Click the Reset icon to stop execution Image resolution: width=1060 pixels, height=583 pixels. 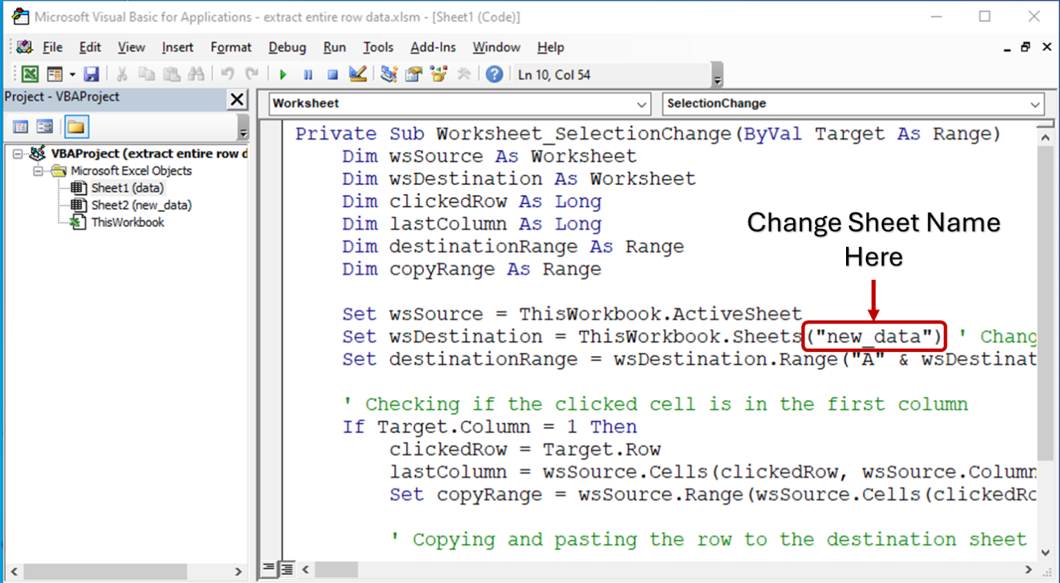coord(333,74)
